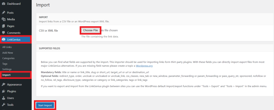274x110 pixels.
Task: Open All Links submenu item
Action: (x=7, y=47)
